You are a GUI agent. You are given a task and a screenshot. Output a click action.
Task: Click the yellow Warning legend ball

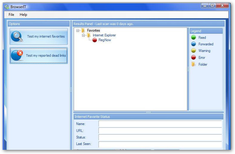(193, 50)
